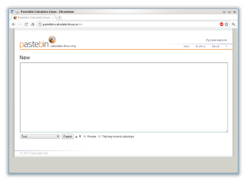This screenshot has width=247, height=182.
Task: Go back with the browser back arrow
Action: 13,24
